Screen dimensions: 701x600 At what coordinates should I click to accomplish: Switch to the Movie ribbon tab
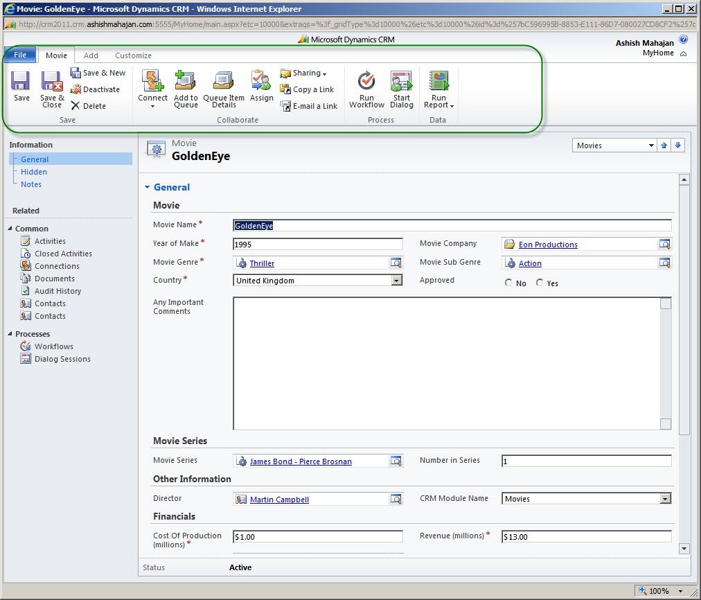click(x=56, y=55)
